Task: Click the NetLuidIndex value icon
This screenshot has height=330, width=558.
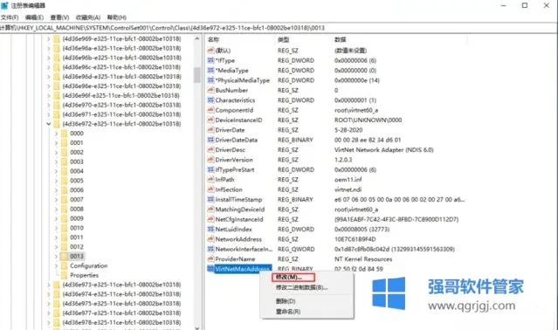Action: (x=210, y=230)
